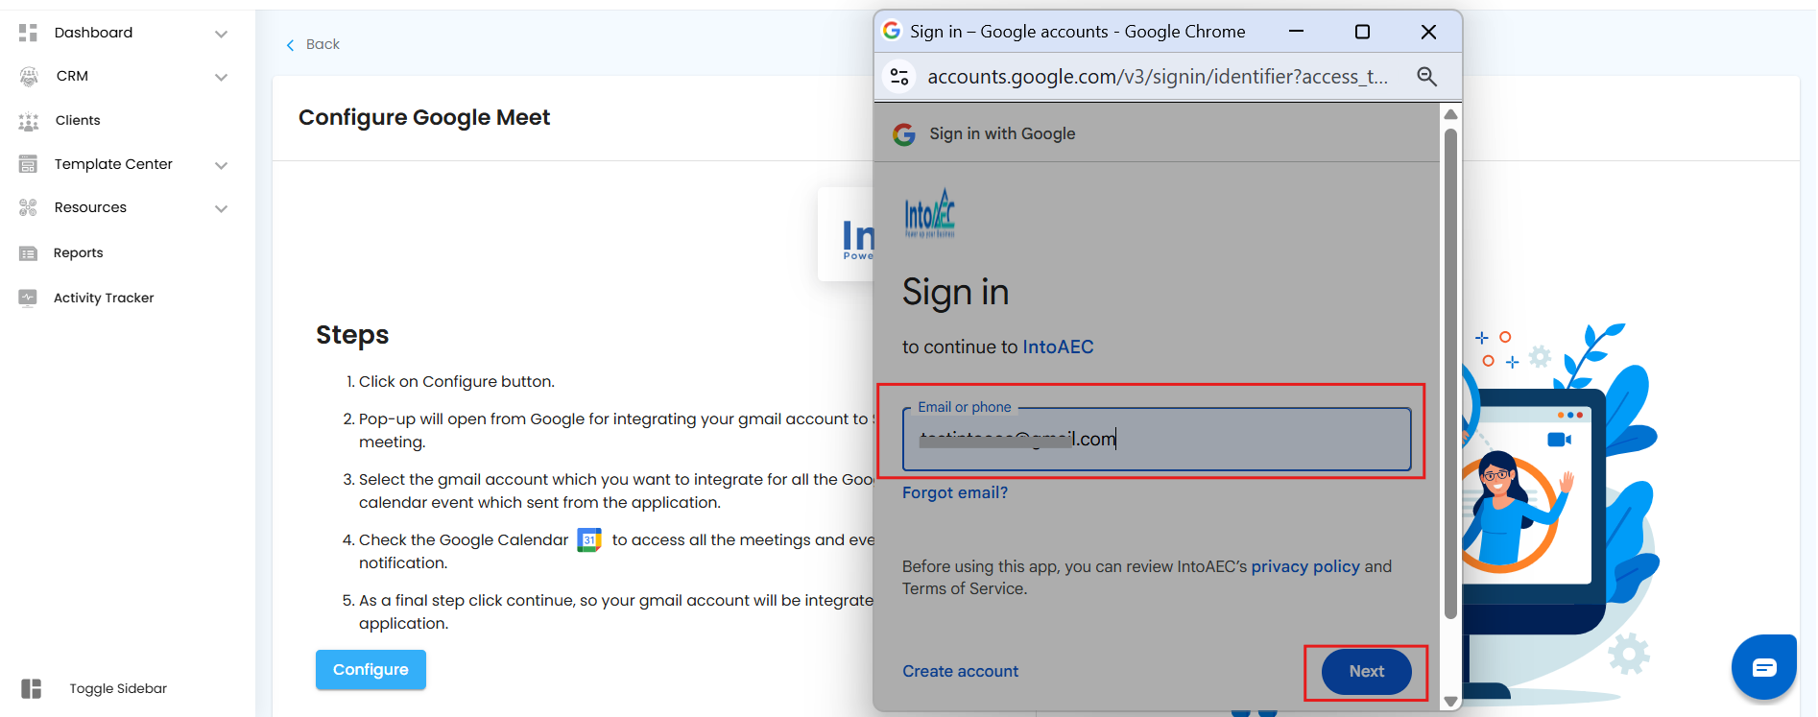Click the Next button in sign-in popup

click(x=1366, y=672)
